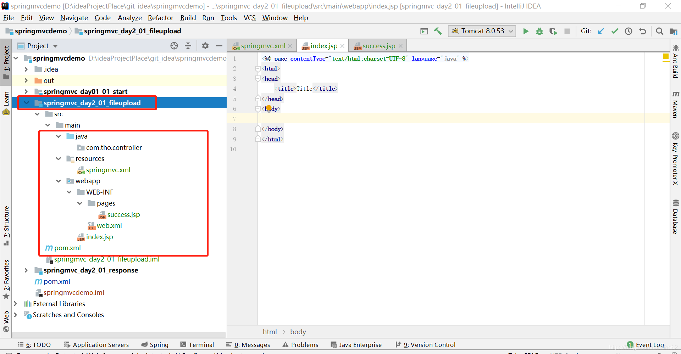Open the Web tool window
681x354 pixels.
pyautogui.click(x=6, y=321)
